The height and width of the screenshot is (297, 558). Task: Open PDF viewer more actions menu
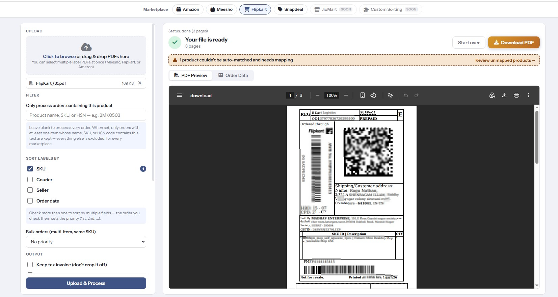[529, 96]
